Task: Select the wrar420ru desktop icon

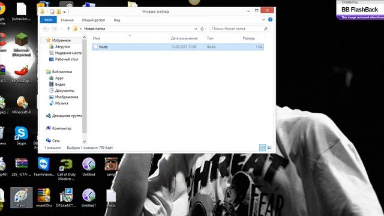Action: (x=44, y=197)
